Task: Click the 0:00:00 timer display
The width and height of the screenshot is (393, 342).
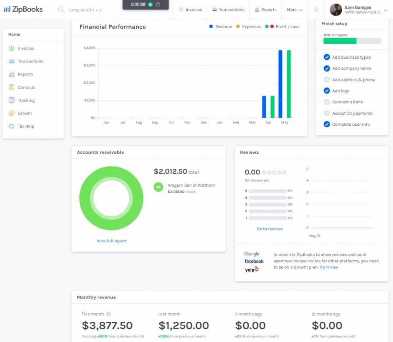Action: [x=138, y=5]
